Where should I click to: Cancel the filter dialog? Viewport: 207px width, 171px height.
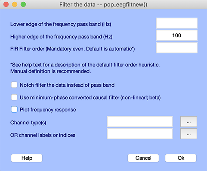point(143,158)
